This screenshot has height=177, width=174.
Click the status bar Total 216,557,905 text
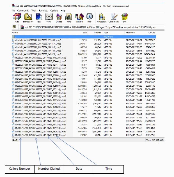point(155,140)
